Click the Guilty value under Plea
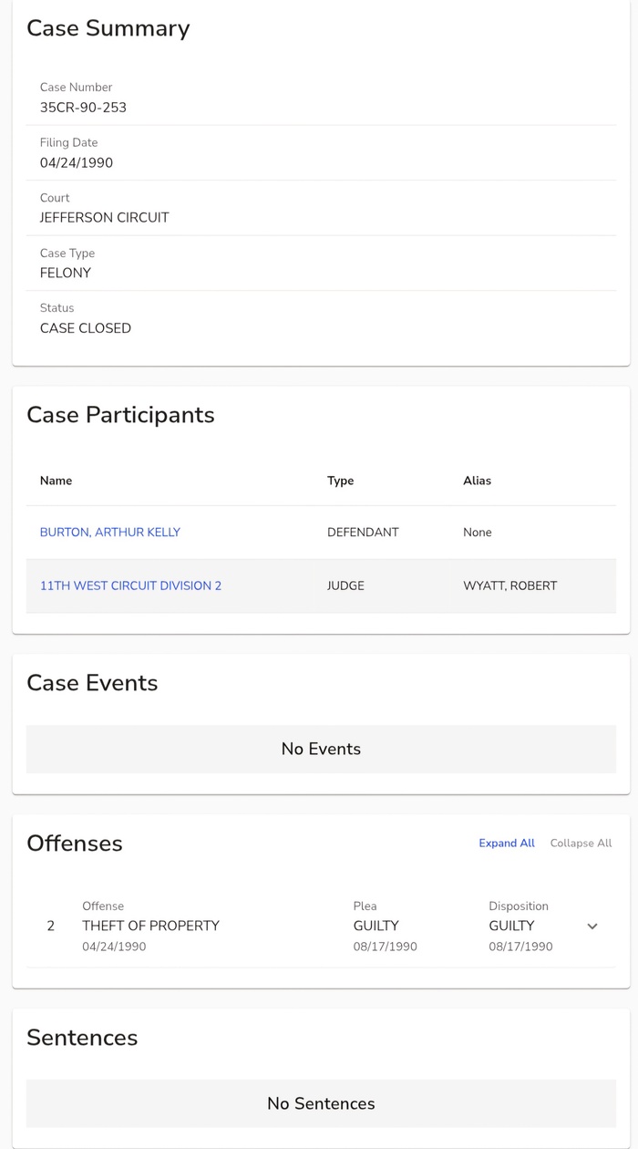Viewport: 638px width, 1149px height. (376, 926)
